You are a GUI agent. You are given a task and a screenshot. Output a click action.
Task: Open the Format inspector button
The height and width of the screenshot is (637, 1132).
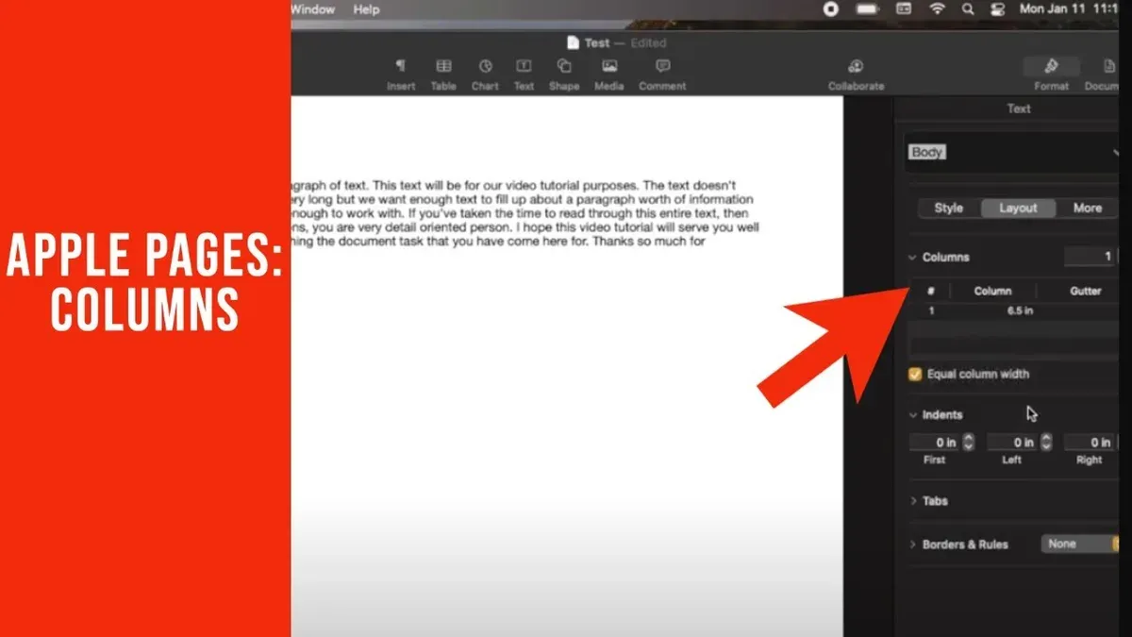[x=1051, y=75]
